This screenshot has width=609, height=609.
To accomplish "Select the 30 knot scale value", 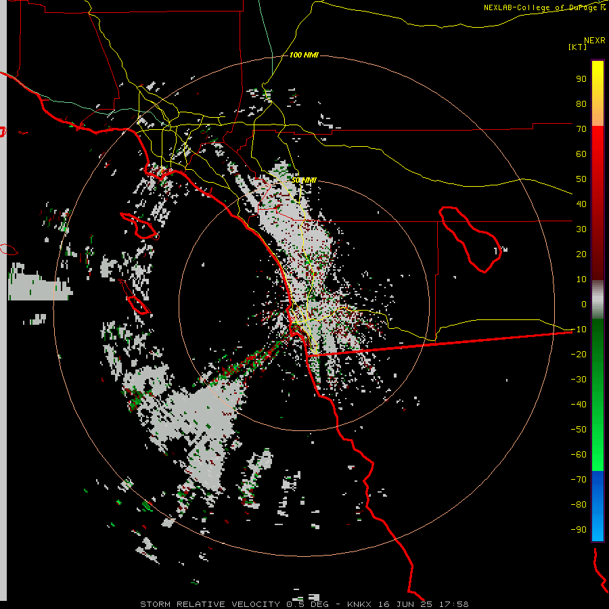I will 581,229.
